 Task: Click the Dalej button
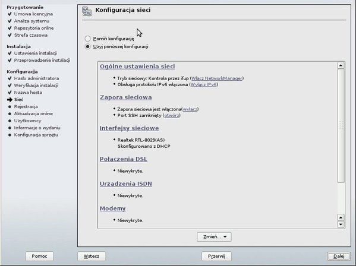tap(339, 256)
